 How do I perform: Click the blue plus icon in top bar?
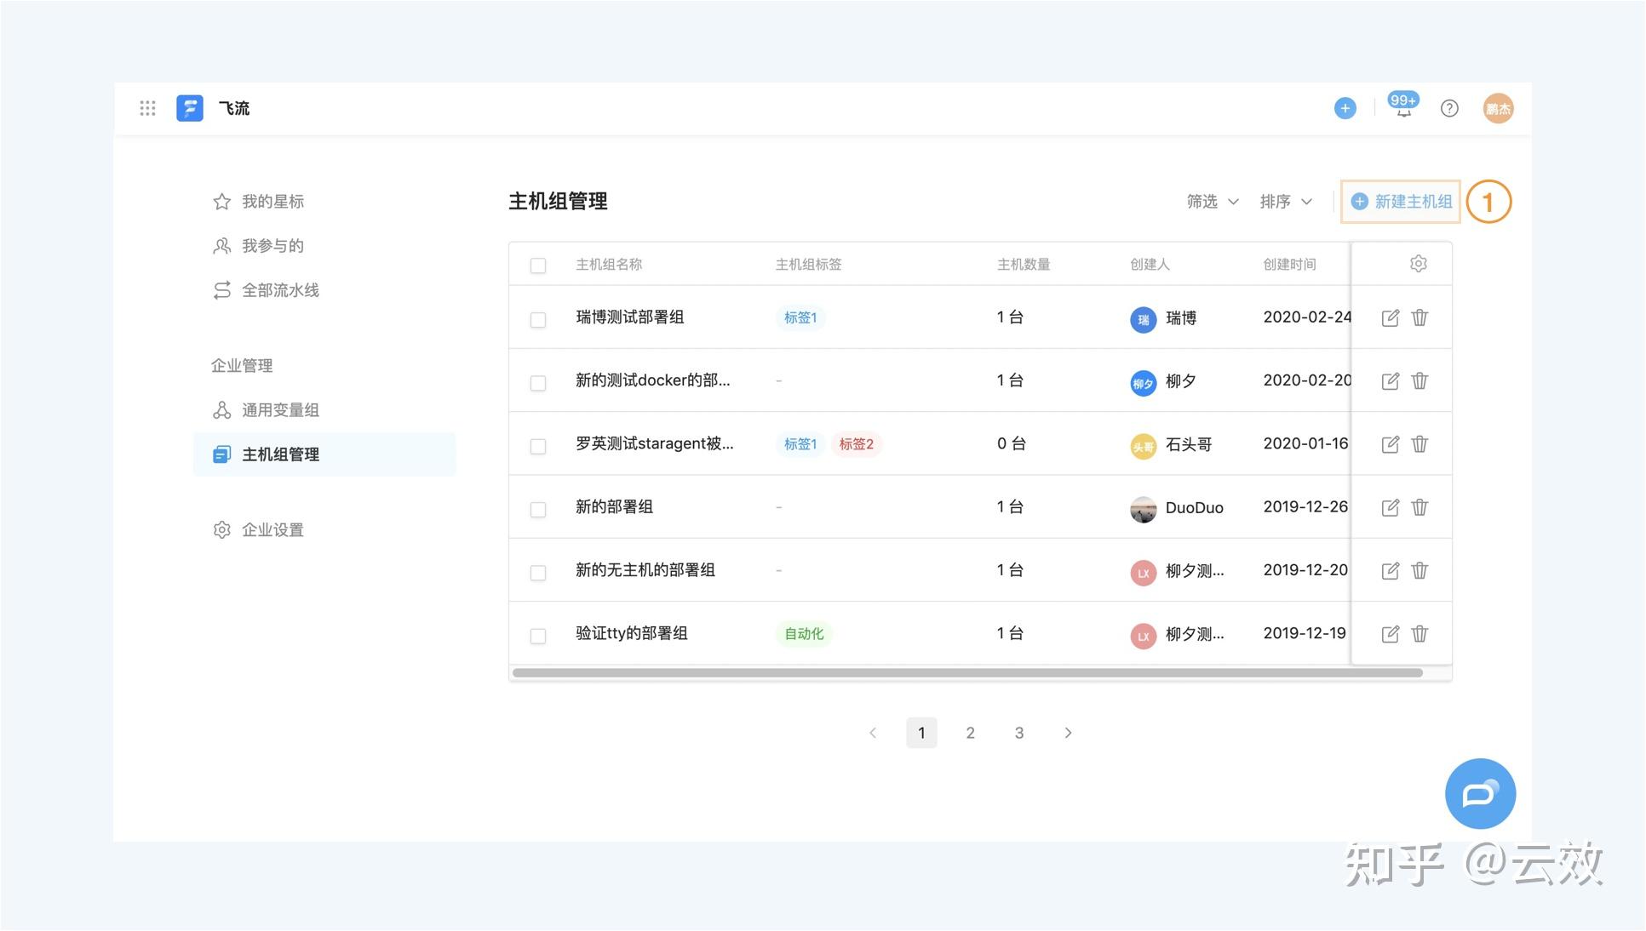tap(1344, 107)
